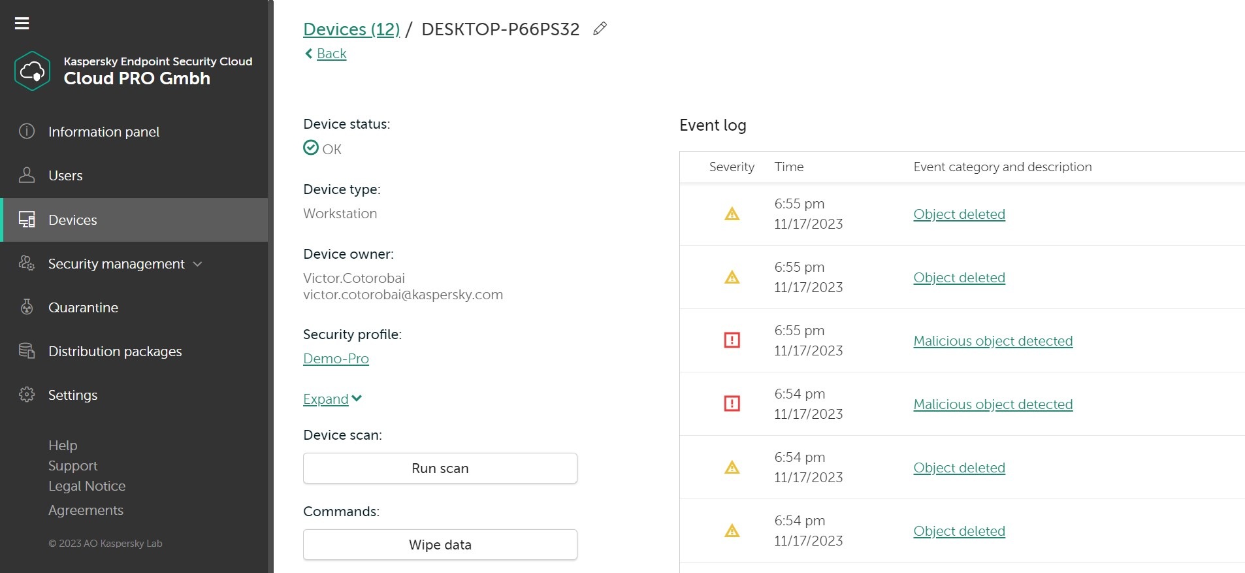Click the Settings gear icon

[27, 395]
